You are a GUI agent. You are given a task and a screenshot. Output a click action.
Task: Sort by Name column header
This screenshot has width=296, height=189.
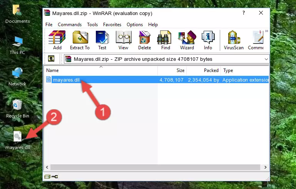[101, 70]
